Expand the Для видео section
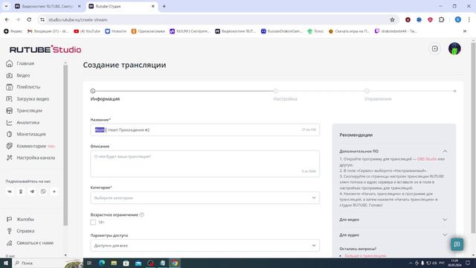The height and width of the screenshot is (268, 476). pyautogui.click(x=445, y=220)
